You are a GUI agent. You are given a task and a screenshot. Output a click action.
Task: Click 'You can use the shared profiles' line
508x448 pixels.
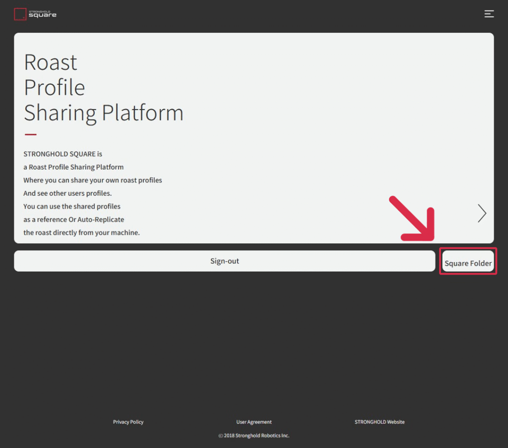pyautogui.click(x=71, y=207)
